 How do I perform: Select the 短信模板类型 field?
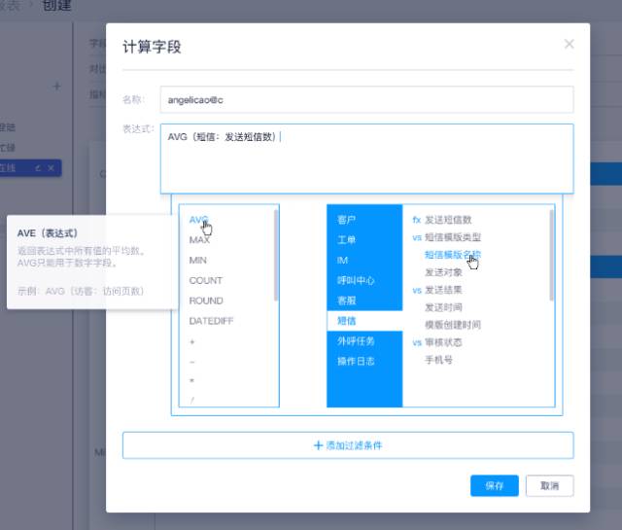[453, 237]
